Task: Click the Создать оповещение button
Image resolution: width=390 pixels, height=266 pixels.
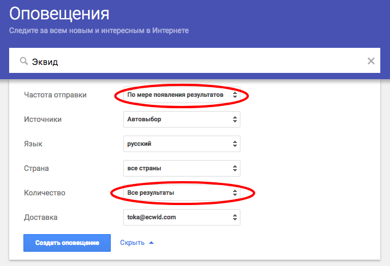Action: click(67, 243)
